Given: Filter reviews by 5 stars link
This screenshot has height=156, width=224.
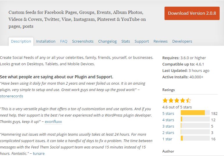Looking at the screenshot, I should (168, 113).
